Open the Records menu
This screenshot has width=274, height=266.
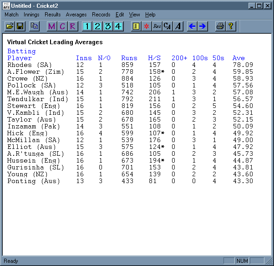pos(101,15)
